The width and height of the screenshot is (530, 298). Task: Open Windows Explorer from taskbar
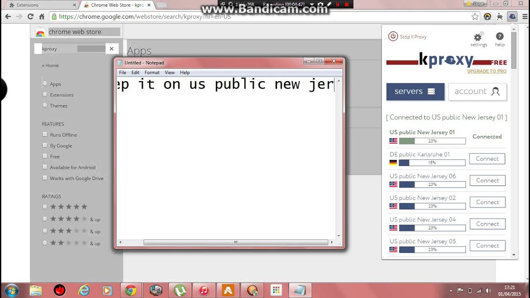tap(36, 290)
